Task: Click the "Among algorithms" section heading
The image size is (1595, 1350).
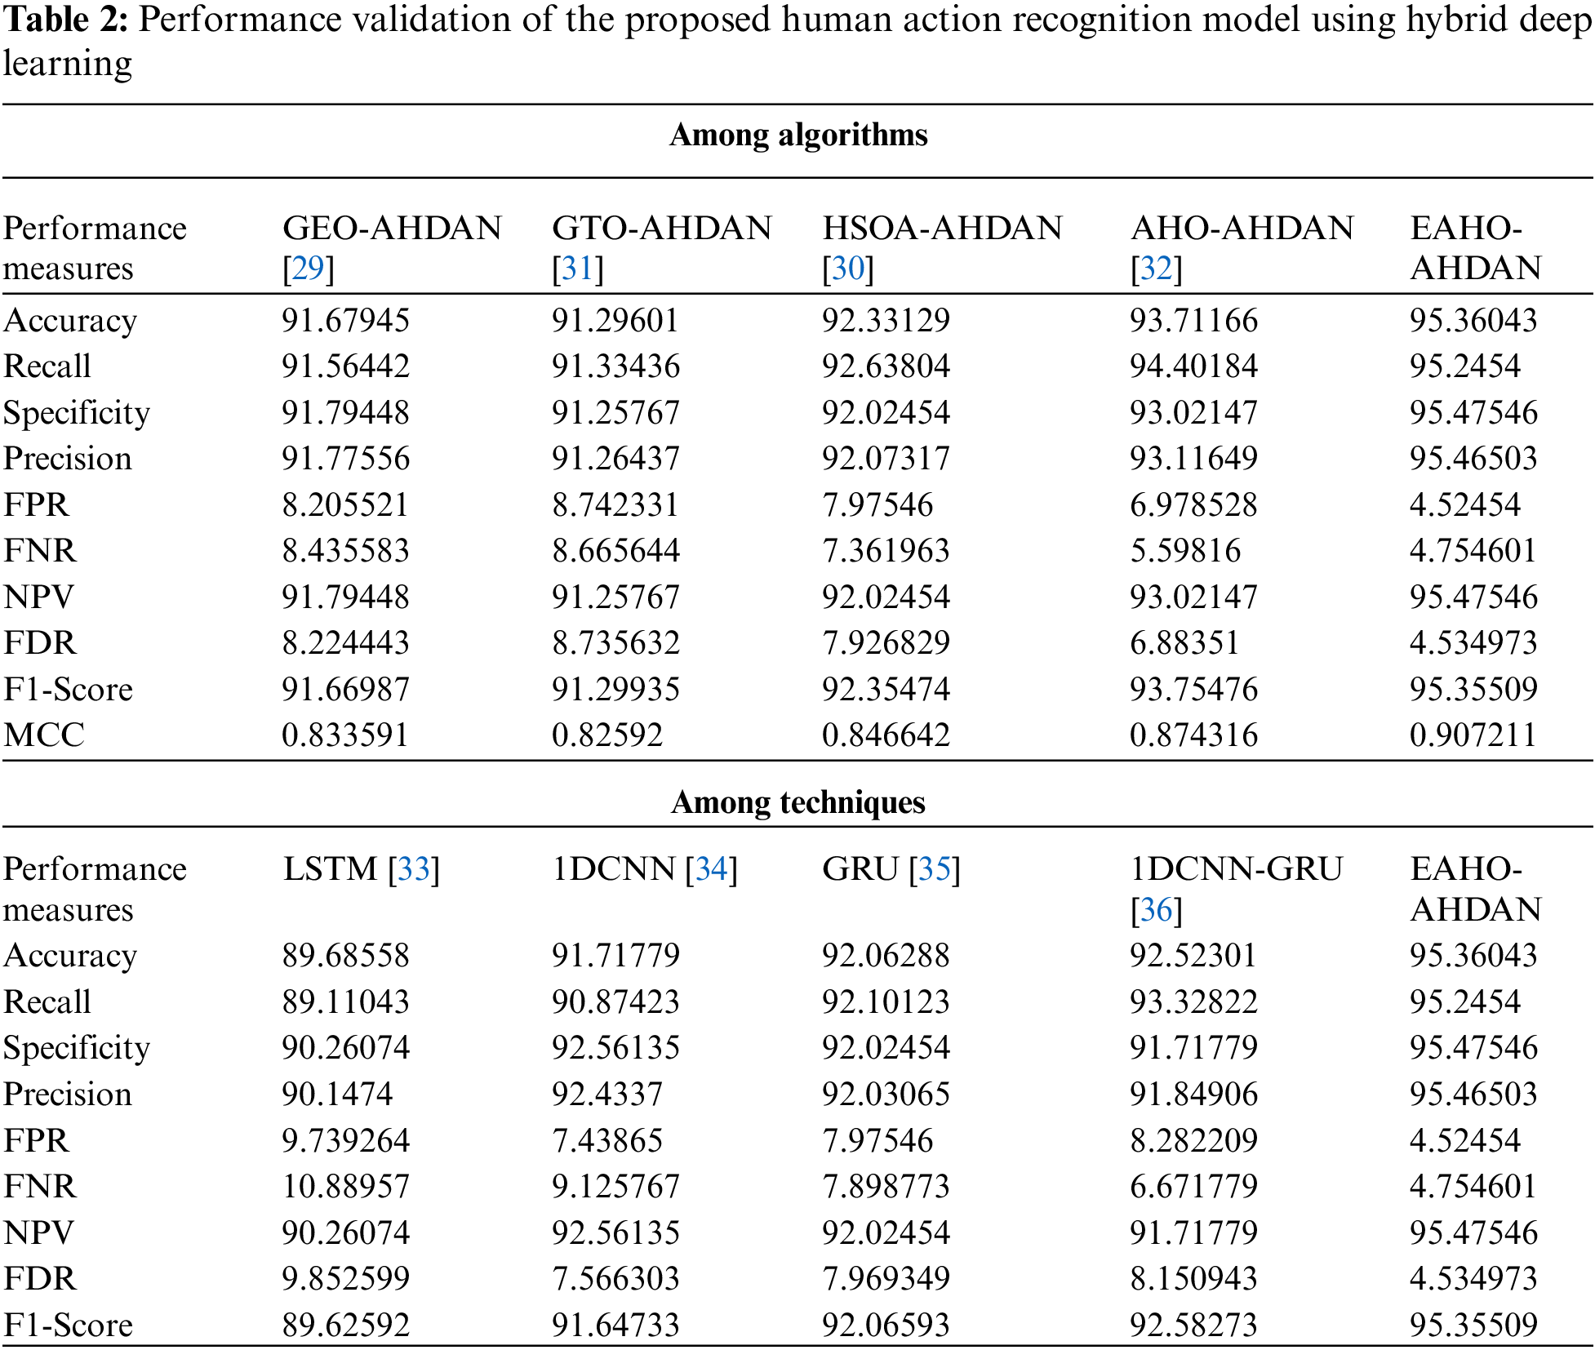Action: (797, 135)
